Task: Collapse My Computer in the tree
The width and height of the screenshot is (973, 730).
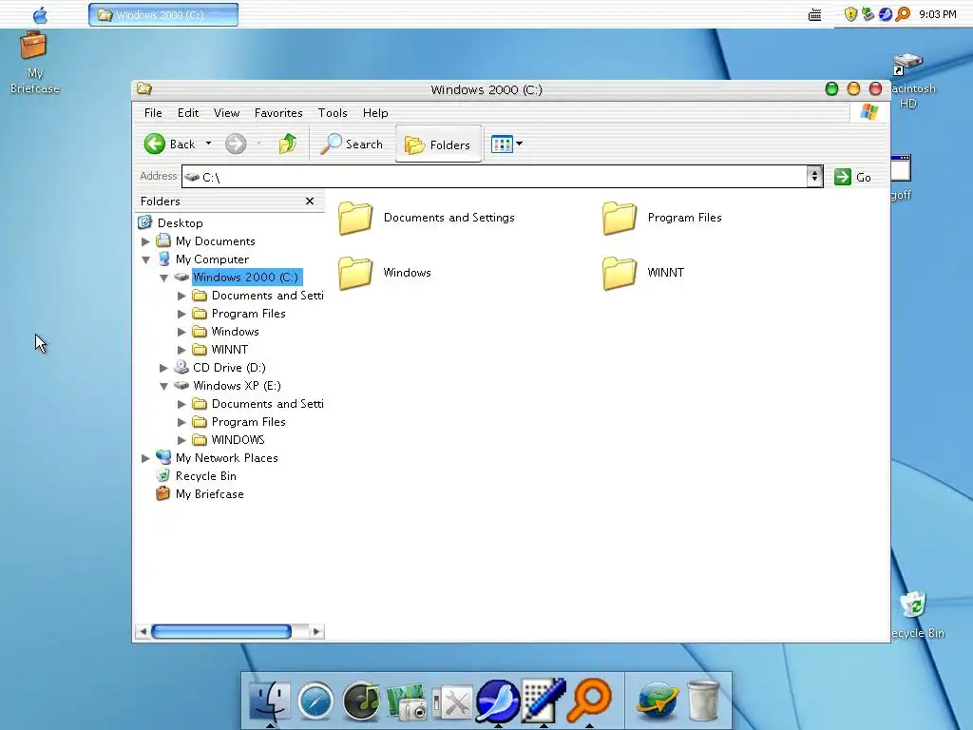Action: pos(145,259)
